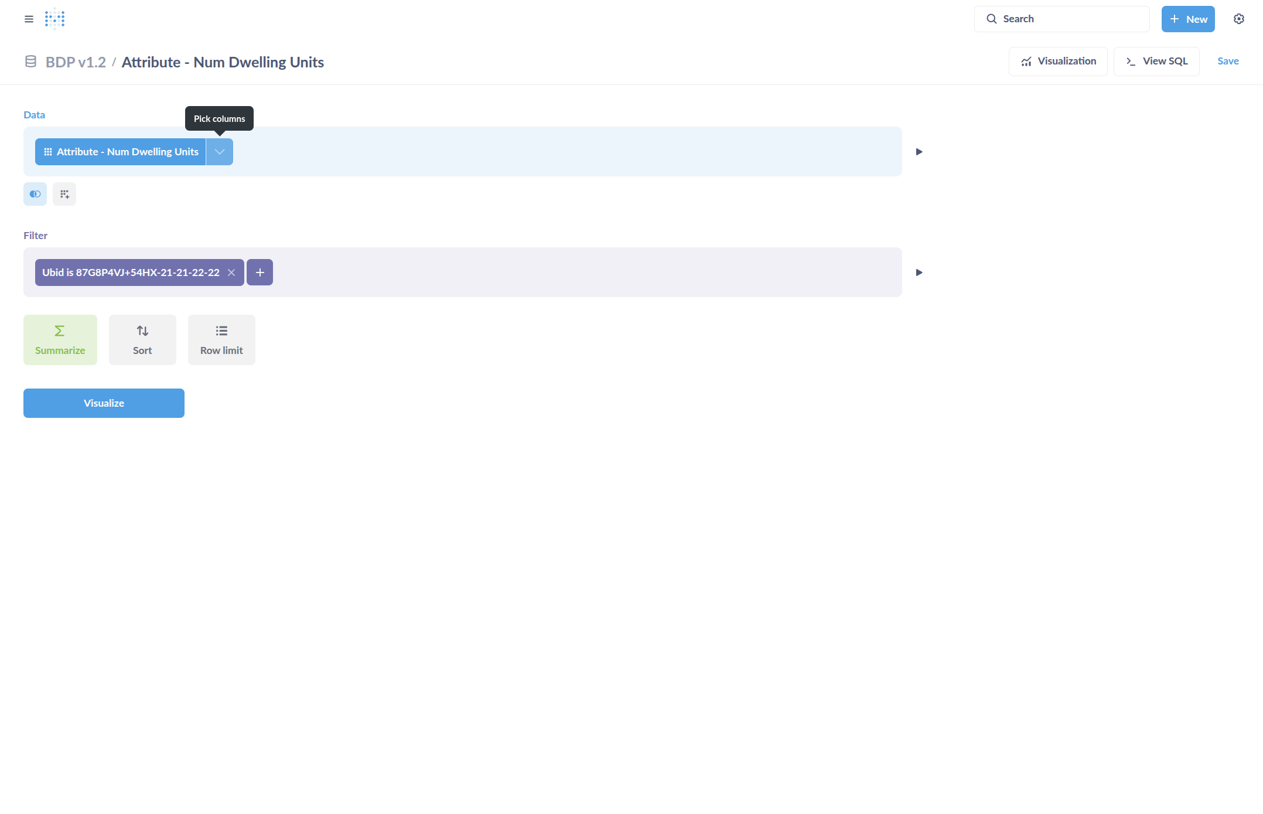Open the settings gear
Screen dimensions: 1263x814
(1238, 18)
